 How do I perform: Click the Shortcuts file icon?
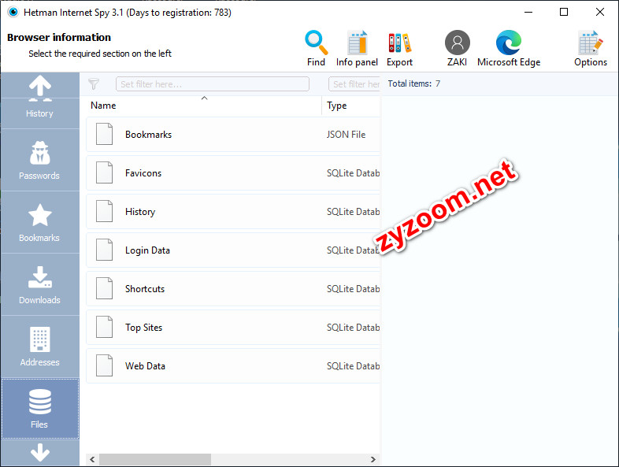[104, 288]
